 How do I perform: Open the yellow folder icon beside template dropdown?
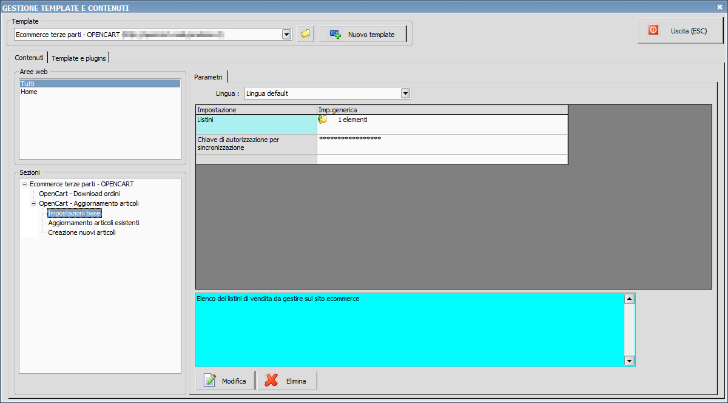coord(305,34)
